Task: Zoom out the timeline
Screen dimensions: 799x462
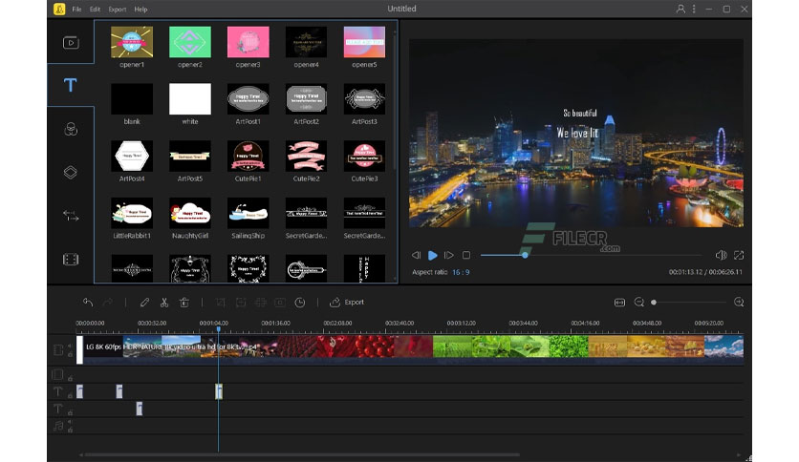Action: coord(639,303)
